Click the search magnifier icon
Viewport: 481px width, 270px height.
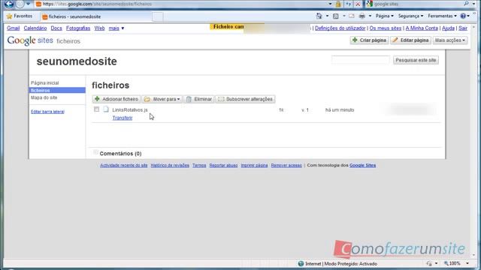tap(466, 4)
